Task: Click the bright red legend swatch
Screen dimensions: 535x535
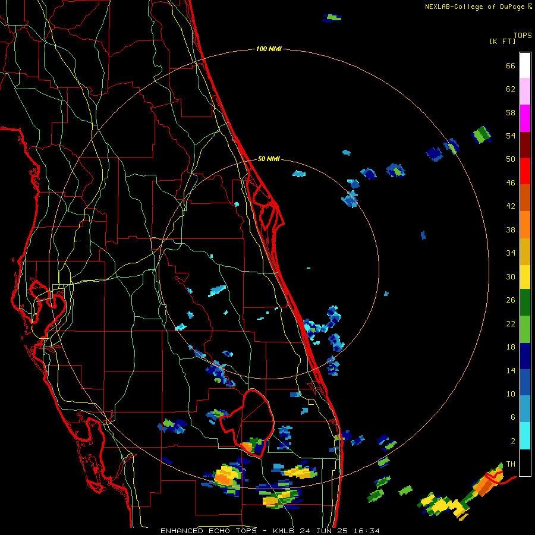Action: 525,172
